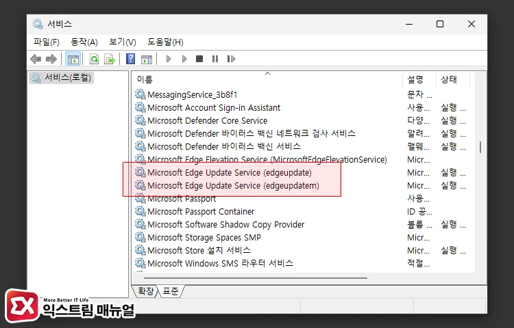
Task: Open Help with the question mark icon
Action: click(130, 59)
